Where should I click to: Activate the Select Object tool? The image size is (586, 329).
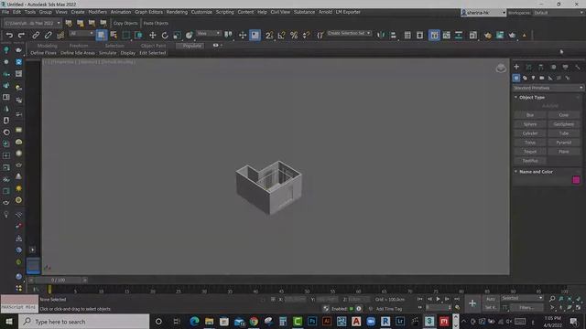(102, 35)
